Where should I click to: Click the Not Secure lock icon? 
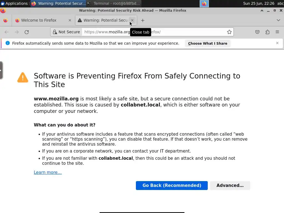coord(55,32)
